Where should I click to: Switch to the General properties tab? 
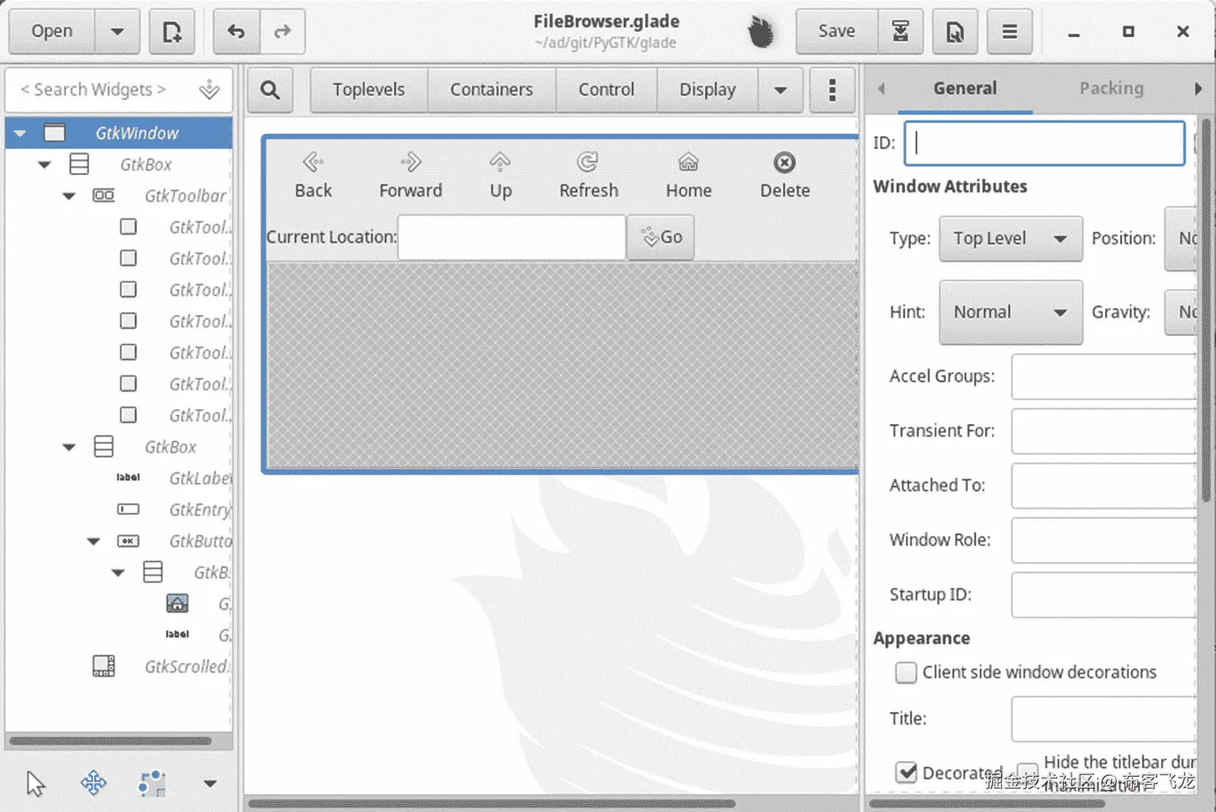click(x=964, y=88)
